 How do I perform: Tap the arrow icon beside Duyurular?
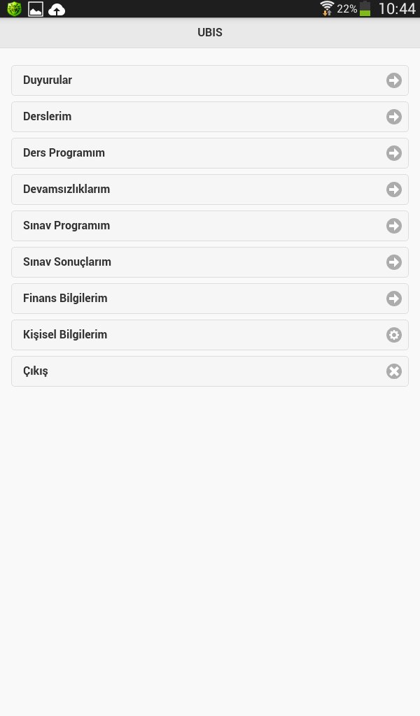(394, 80)
